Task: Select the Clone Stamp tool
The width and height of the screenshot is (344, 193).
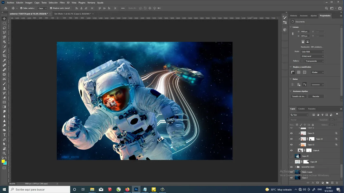Action: [4, 88]
